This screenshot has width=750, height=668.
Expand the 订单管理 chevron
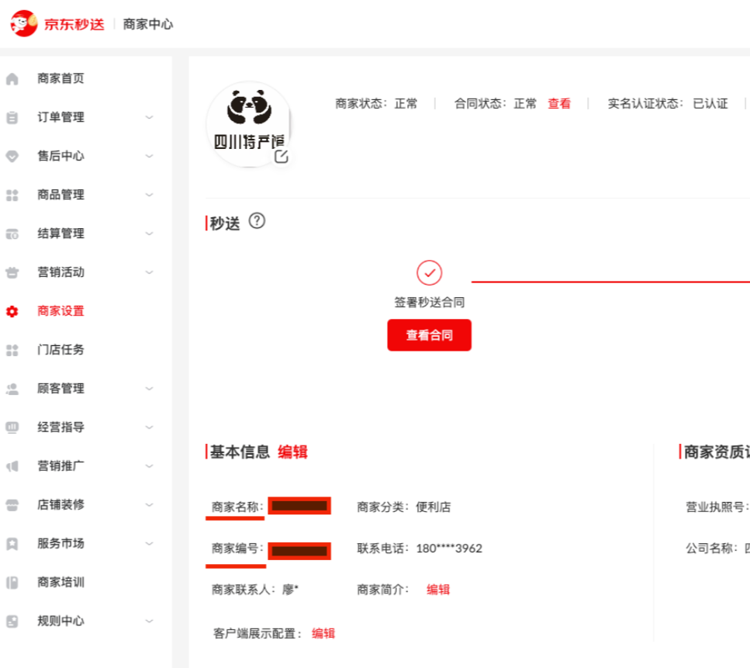click(149, 117)
